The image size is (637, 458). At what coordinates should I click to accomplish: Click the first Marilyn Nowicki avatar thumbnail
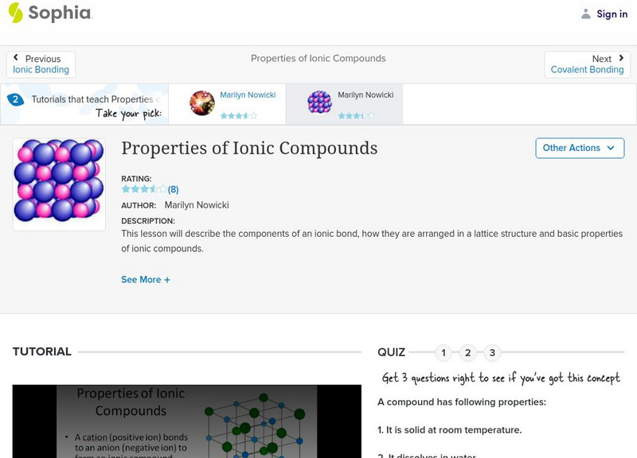[x=202, y=103]
